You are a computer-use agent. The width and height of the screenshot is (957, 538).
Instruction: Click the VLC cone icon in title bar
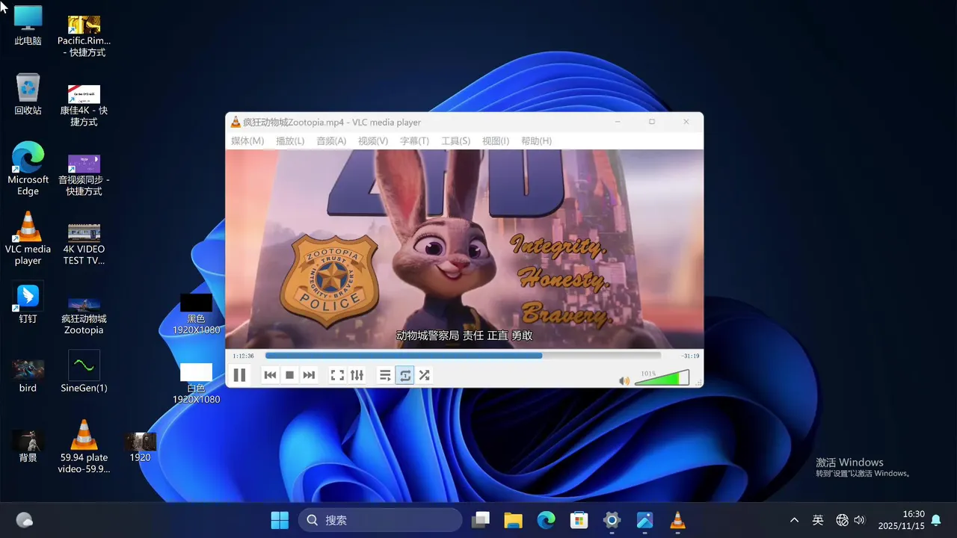pos(236,122)
